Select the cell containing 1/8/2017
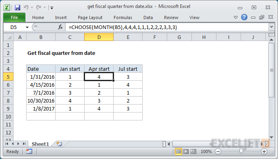Viewport: 278px width, 159px height. coord(41,109)
